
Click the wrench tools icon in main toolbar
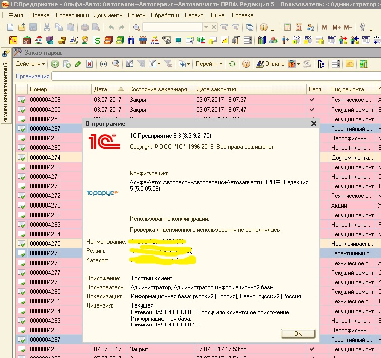pos(362,27)
